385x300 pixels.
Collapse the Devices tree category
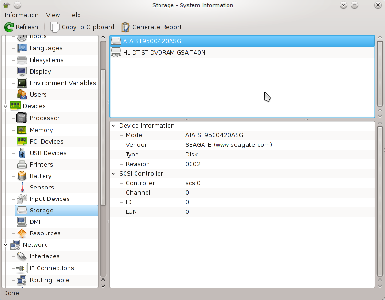[x=6, y=106]
